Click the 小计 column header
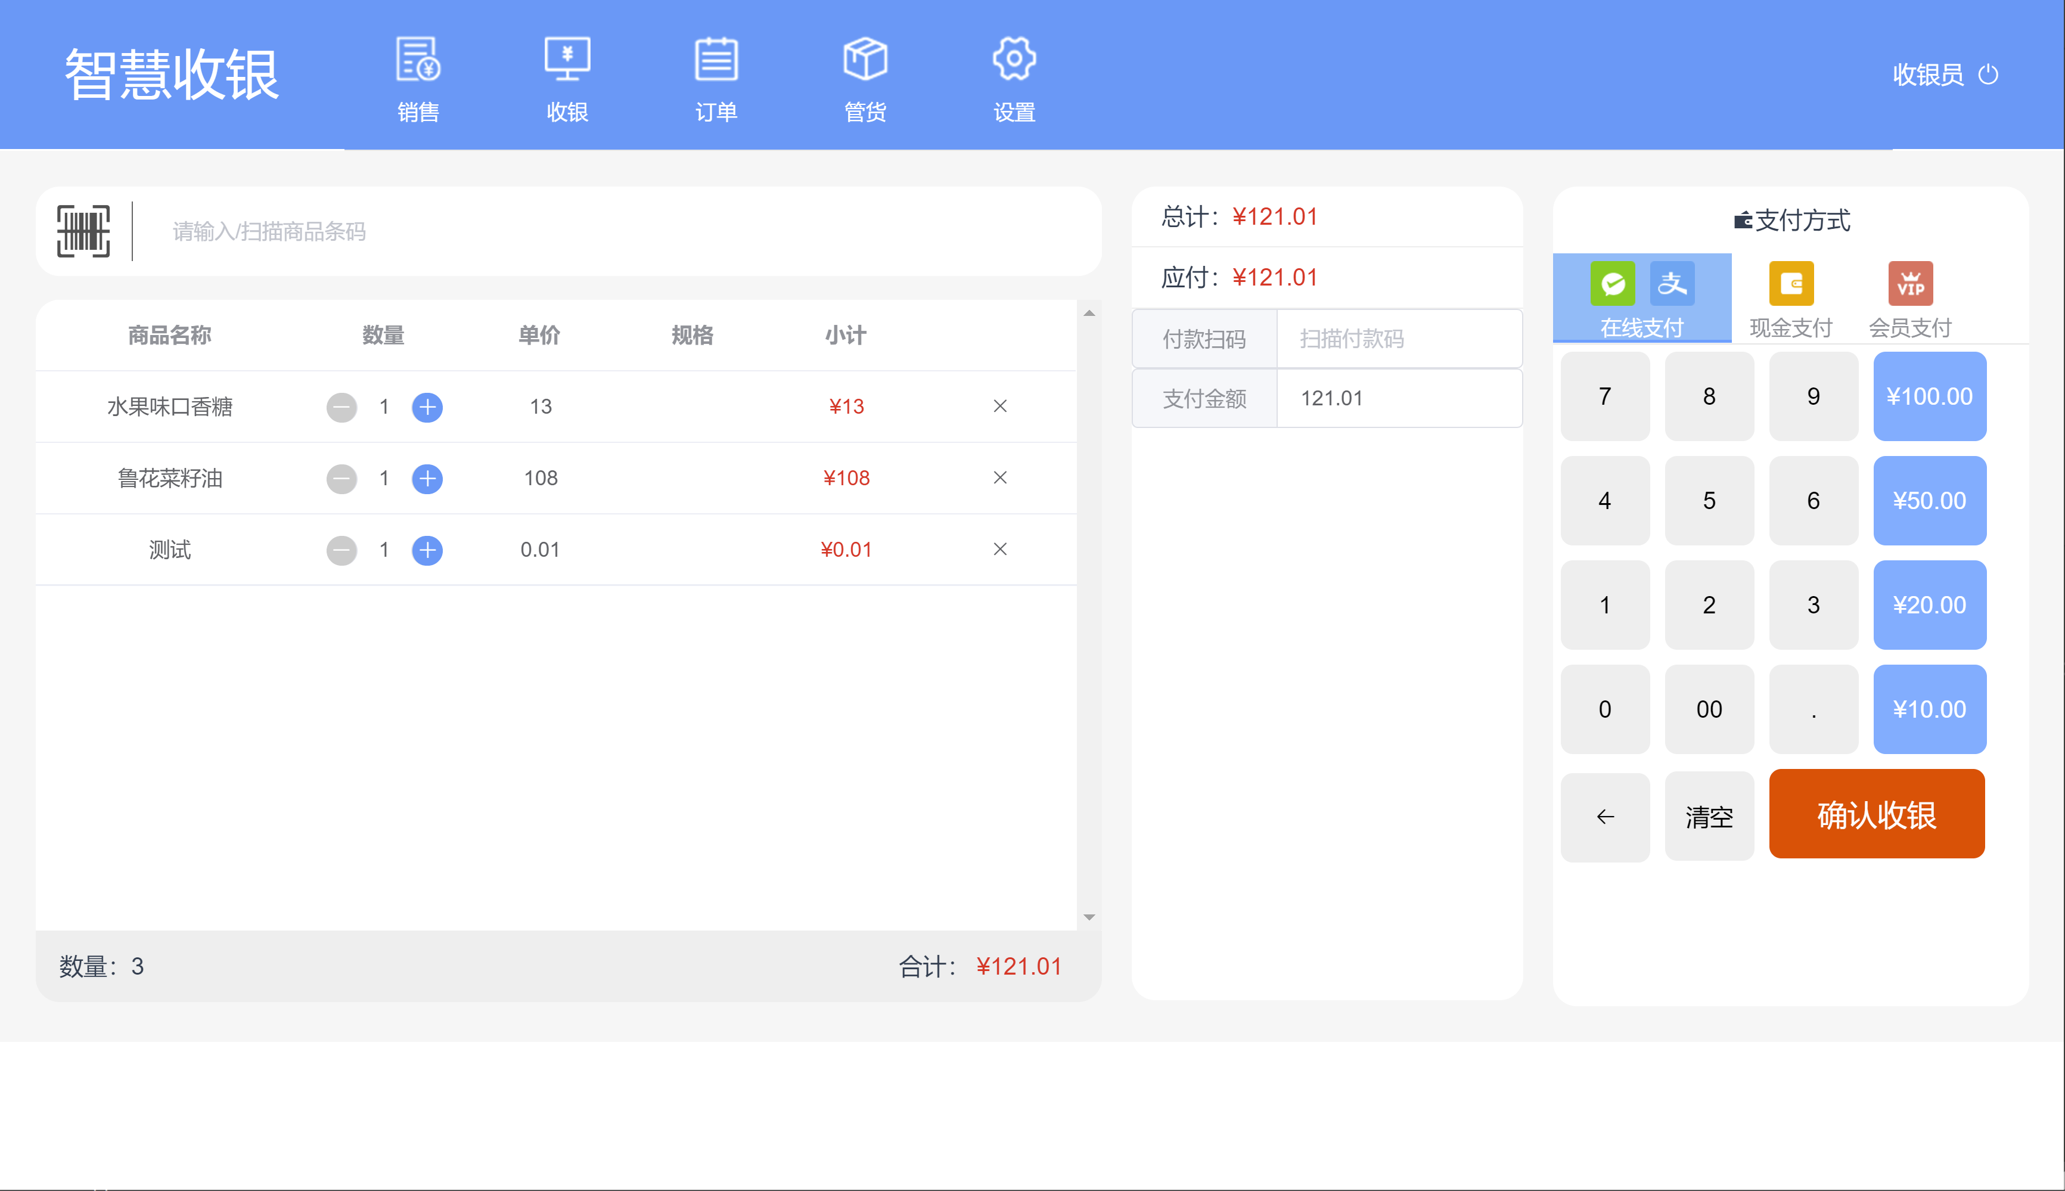Image resolution: width=2065 pixels, height=1191 pixels. pyautogui.click(x=846, y=334)
